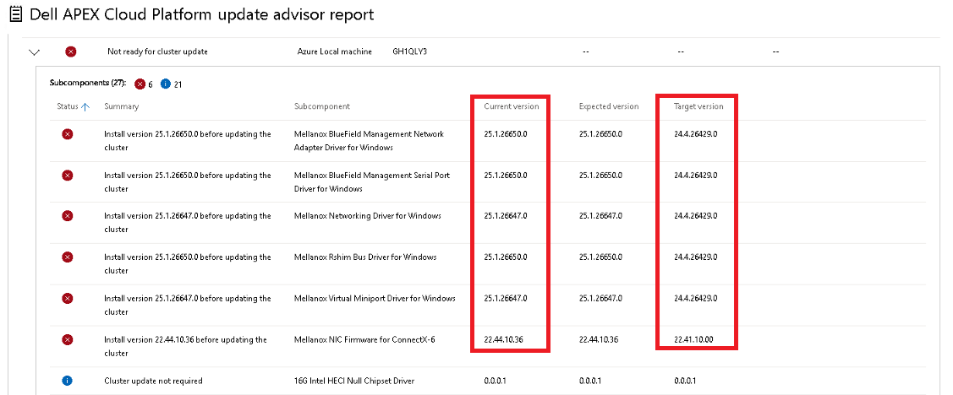Select the 'Not ready for cluster update' status text
The image size is (953, 395).
pos(157,52)
